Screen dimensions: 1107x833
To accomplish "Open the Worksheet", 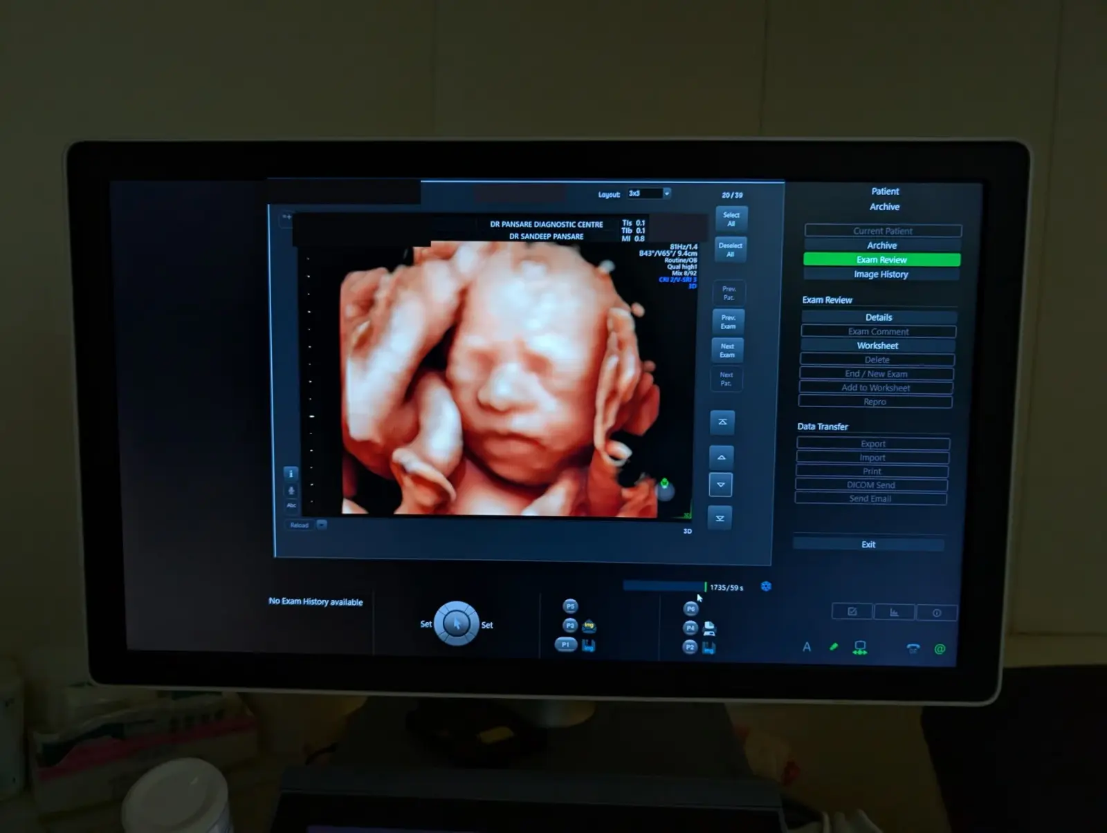I will point(877,346).
